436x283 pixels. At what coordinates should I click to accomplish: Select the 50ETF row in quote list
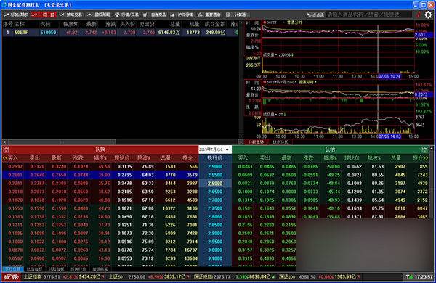pyautogui.click(x=120, y=33)
